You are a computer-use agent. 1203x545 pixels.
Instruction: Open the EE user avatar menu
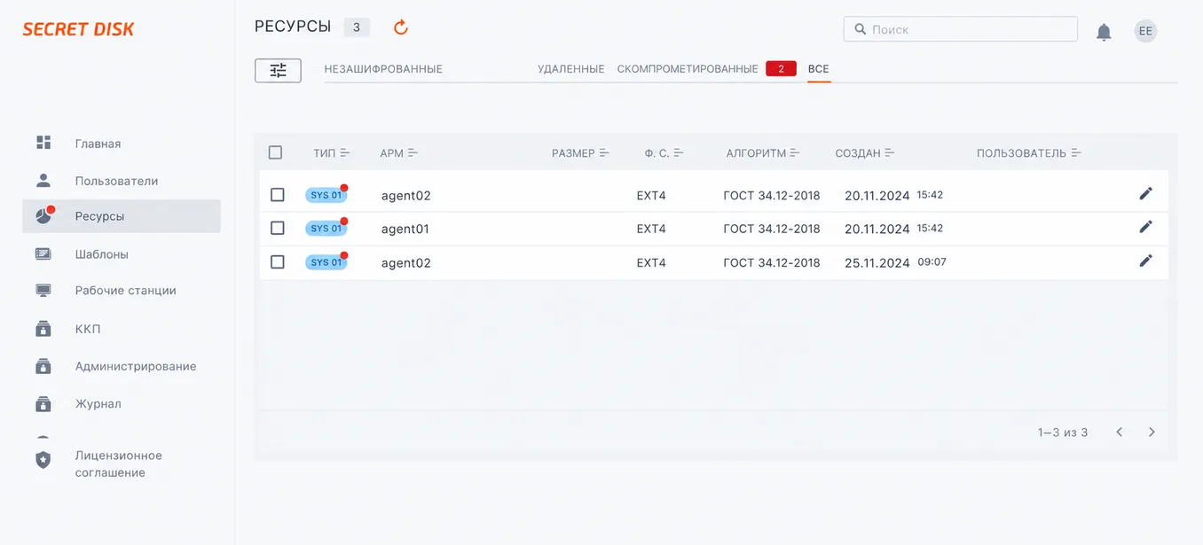(x=1145, y=31)
